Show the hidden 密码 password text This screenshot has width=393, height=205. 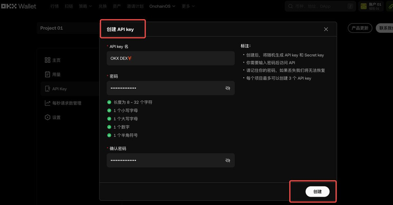(228, 88)
